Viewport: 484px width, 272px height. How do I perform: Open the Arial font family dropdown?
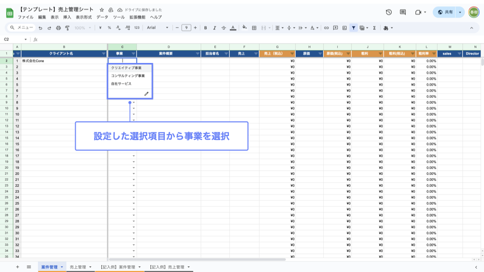point(158,28)
